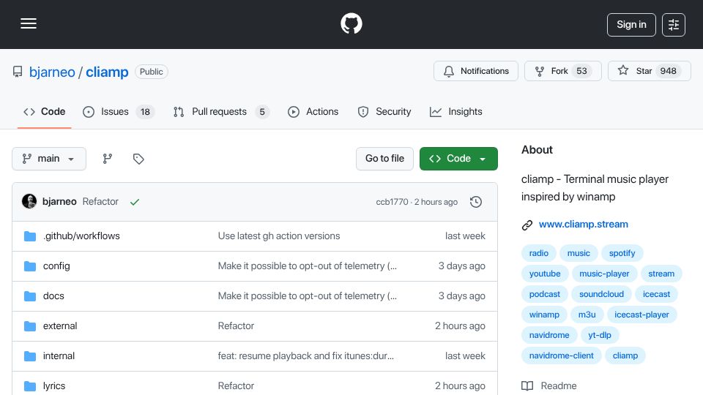
Task: Open config row telemetry commit message
Action: click(307, 266)
